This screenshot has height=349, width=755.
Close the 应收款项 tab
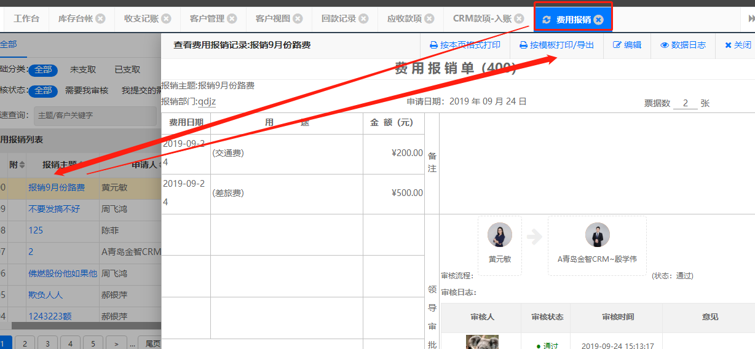click(x=430, y=18)
